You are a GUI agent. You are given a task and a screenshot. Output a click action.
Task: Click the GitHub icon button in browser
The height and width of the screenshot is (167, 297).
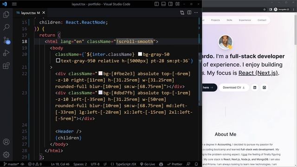click(x=264, y=88)
